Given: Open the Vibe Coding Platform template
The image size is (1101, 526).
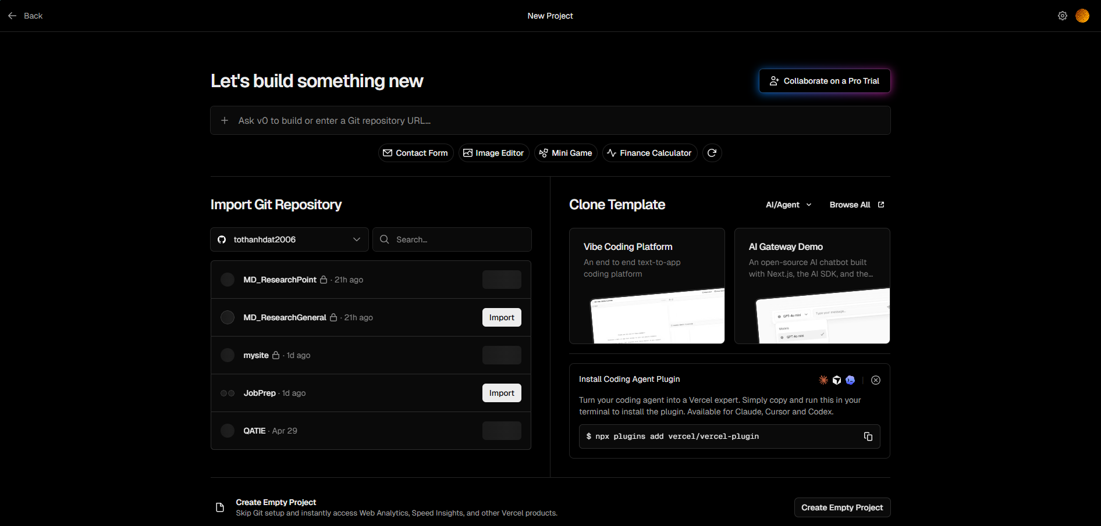Looking at the screenshot, I should point(647,286).
